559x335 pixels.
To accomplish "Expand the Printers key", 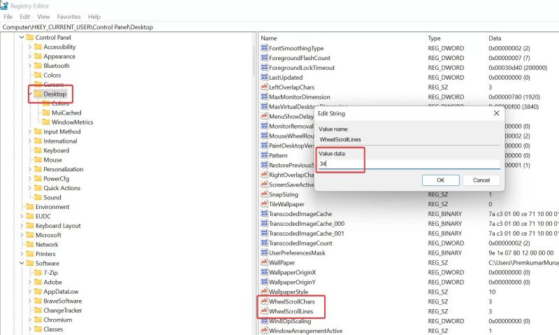I will coord(22,254).
